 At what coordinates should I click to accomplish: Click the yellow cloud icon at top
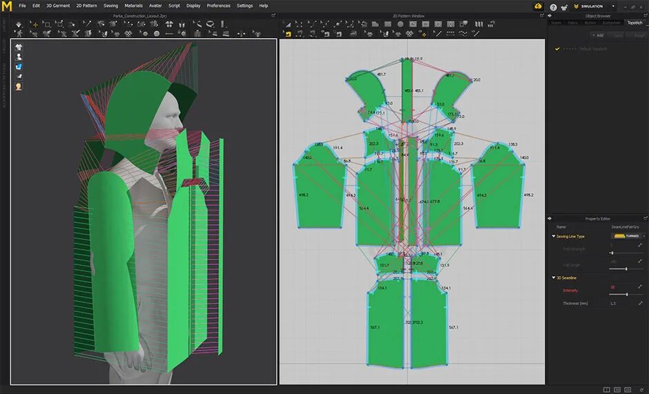tap(538, 6)
